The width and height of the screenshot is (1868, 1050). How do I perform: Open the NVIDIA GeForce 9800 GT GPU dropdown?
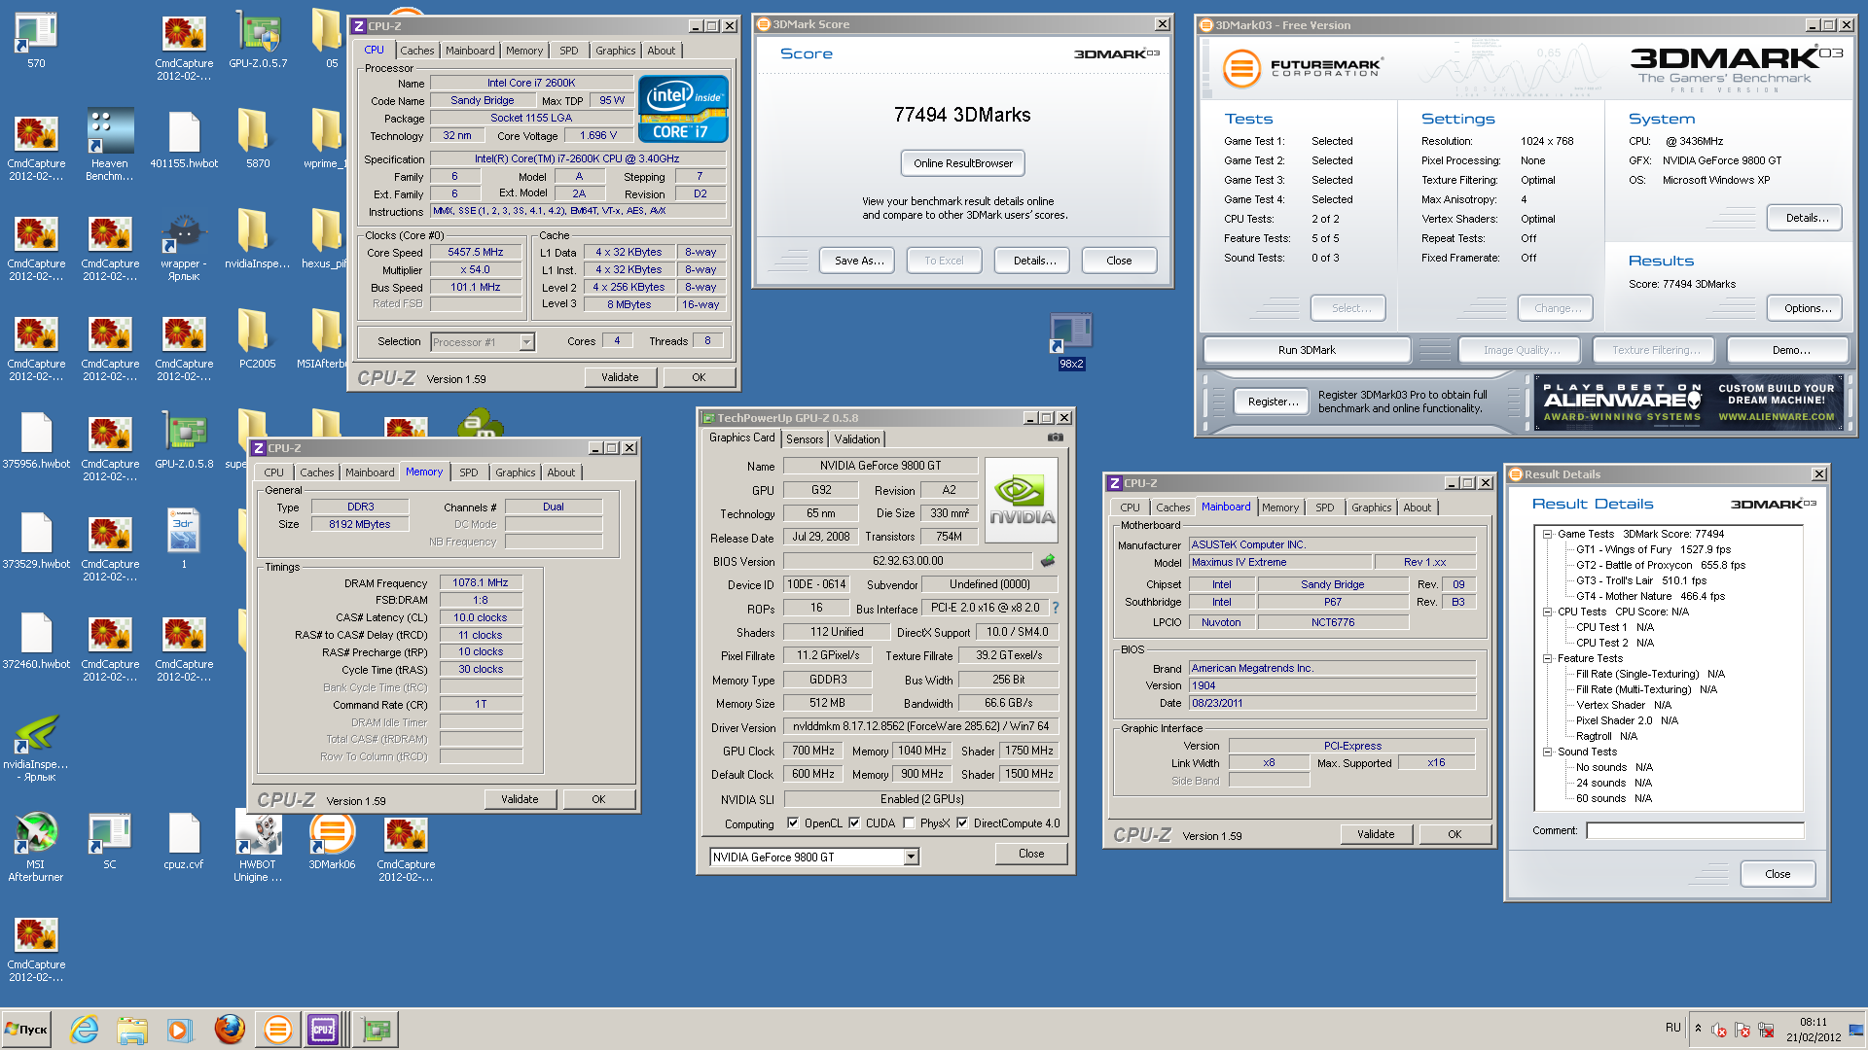point(911,857)
